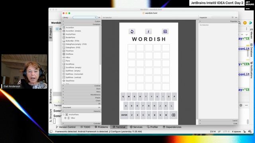The image size is (255, 143).
Task: Select AnchorPane in the Library containers list
Action: (71, 34)
